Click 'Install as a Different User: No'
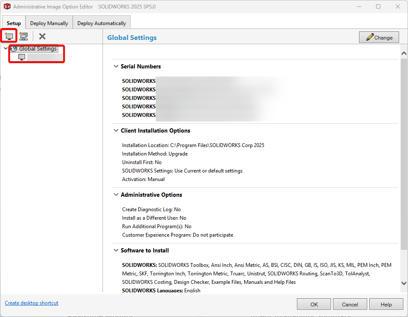This screenshot has height=317, width=408. coord(154,218)
